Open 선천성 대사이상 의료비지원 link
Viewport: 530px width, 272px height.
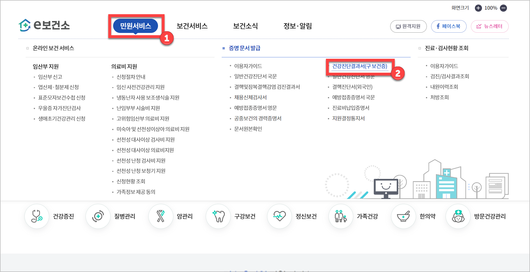tap(145, 150)
